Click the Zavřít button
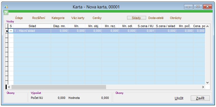This screenshot has width=216, height=107. [x=200, y=98]
